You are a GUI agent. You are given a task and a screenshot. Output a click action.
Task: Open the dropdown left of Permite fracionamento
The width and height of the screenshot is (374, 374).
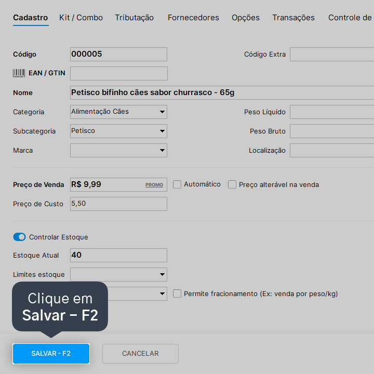click(137, 293)
